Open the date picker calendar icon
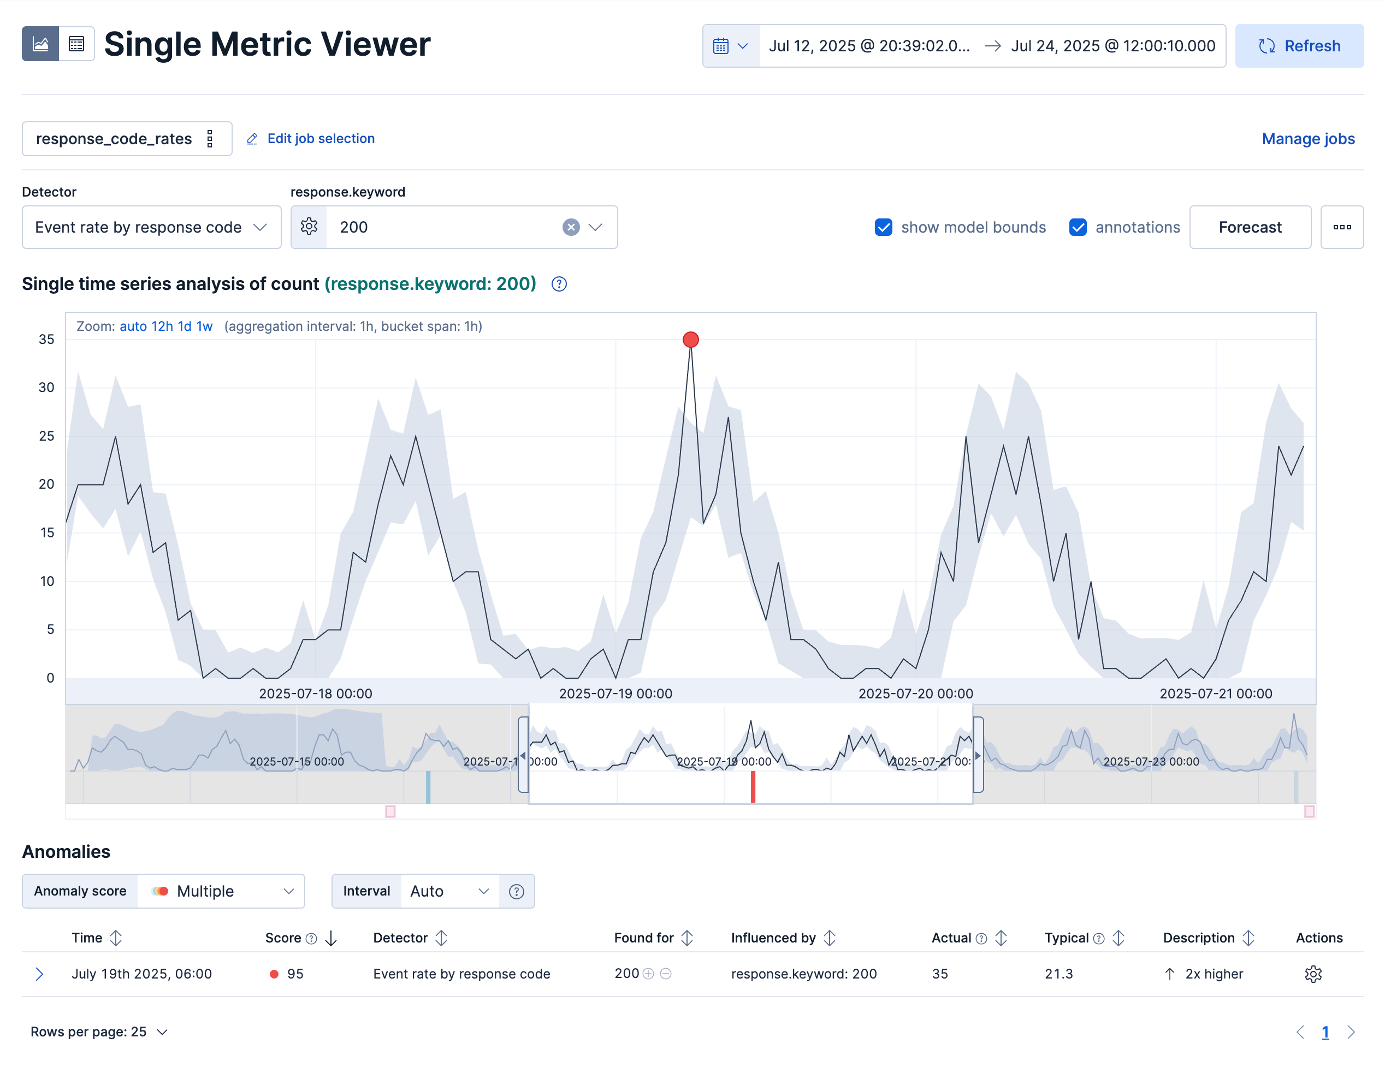This screenshot has height=1079, width=1385. [x=721, y=45]
